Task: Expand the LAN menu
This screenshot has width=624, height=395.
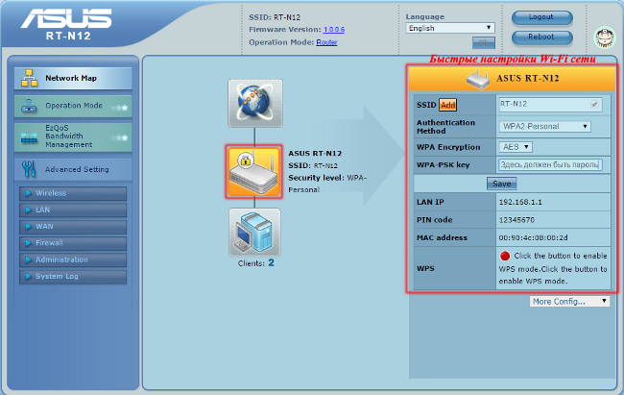Action: 73,210
